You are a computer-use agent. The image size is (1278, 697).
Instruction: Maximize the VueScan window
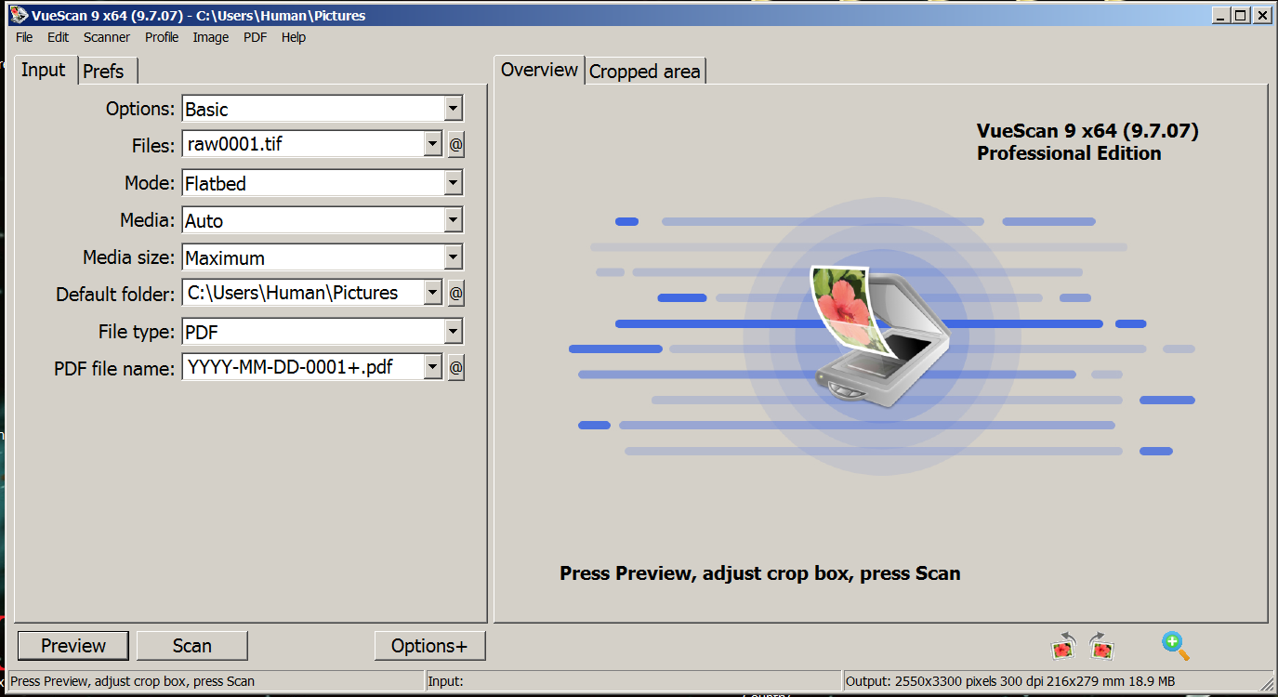[x=1242, y=15]
